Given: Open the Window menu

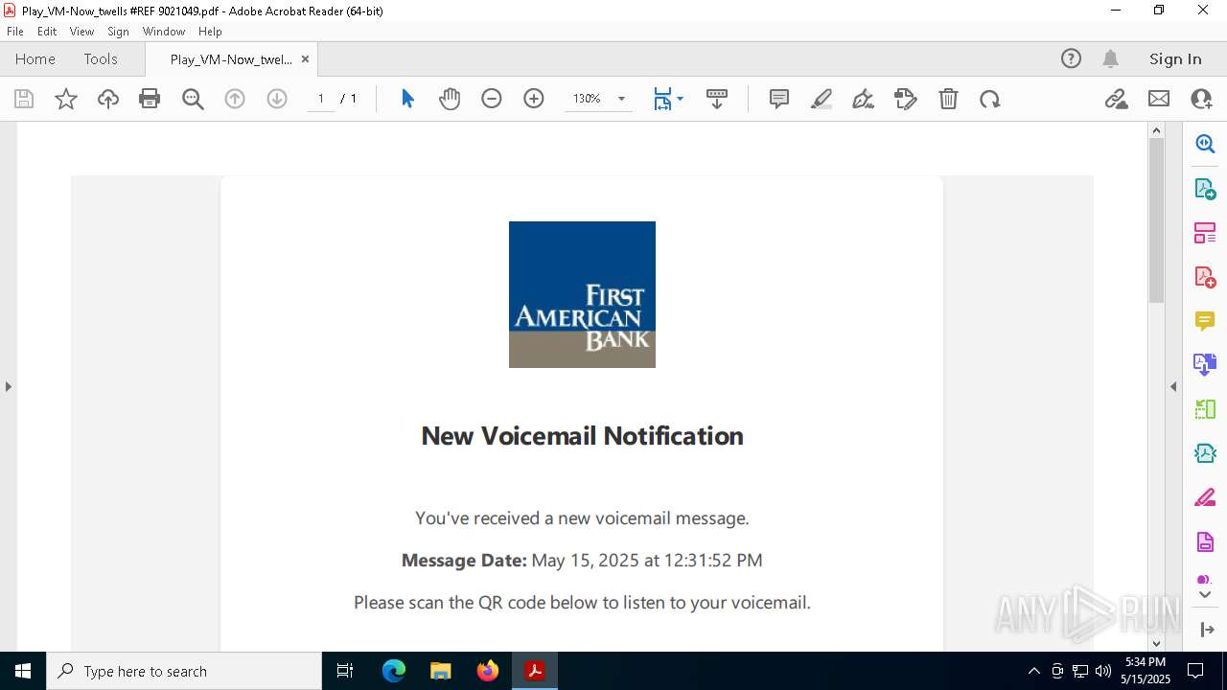Looking at the screenshot, I should [x=164, y=31].
